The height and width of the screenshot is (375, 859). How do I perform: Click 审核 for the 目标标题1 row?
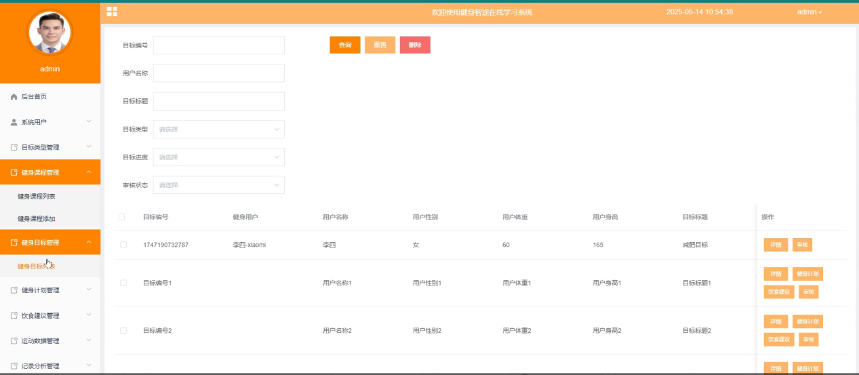[809, 292]
